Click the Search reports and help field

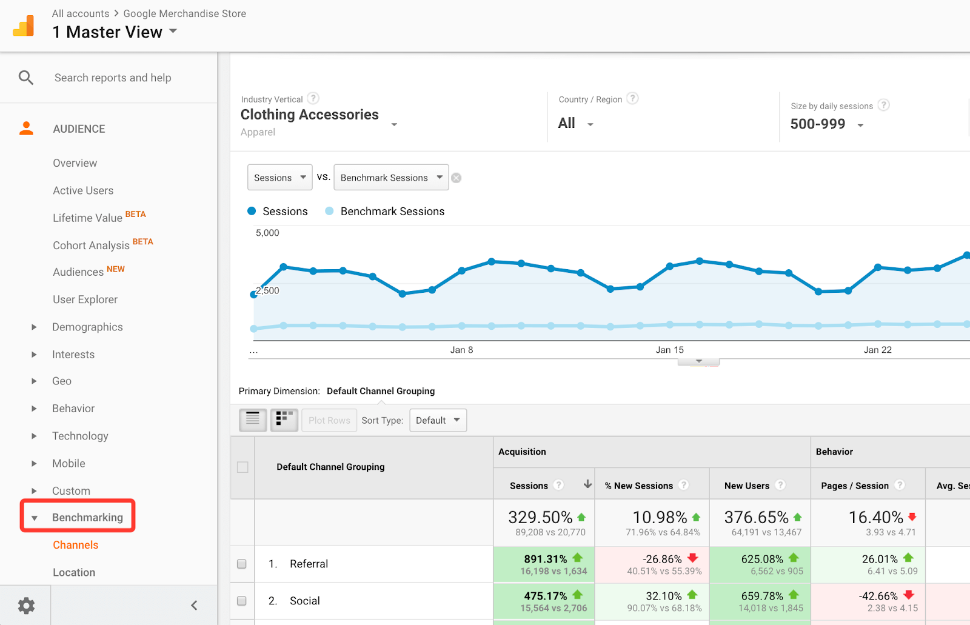[113, 78]
